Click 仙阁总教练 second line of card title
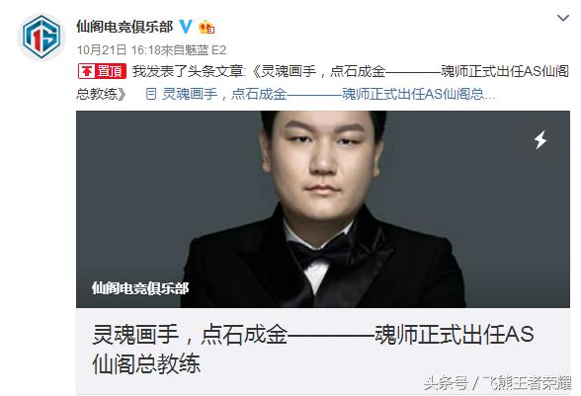The image size is (581, 396). tap(146, 363)
